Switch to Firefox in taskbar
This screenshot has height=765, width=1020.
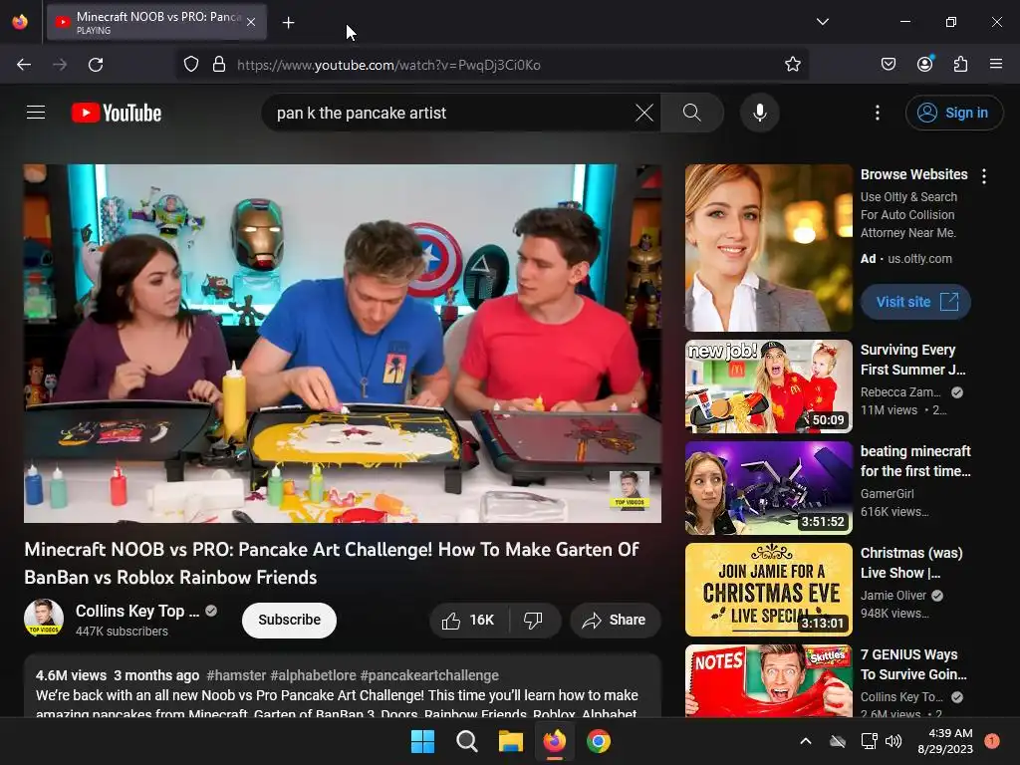(x=554, y=741)
